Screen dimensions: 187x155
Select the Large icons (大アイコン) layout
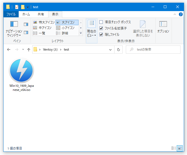click(x=67, y=22)
